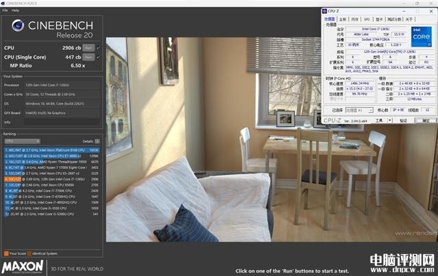This screenshot has width=438, height=276.
Task: Switch to CPU-Z 处理器 tab
Action: (330, 19)
